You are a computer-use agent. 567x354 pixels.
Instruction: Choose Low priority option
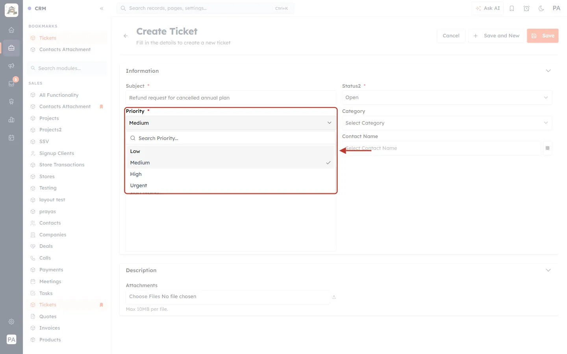pyautogui.click(x=231, y=151)
